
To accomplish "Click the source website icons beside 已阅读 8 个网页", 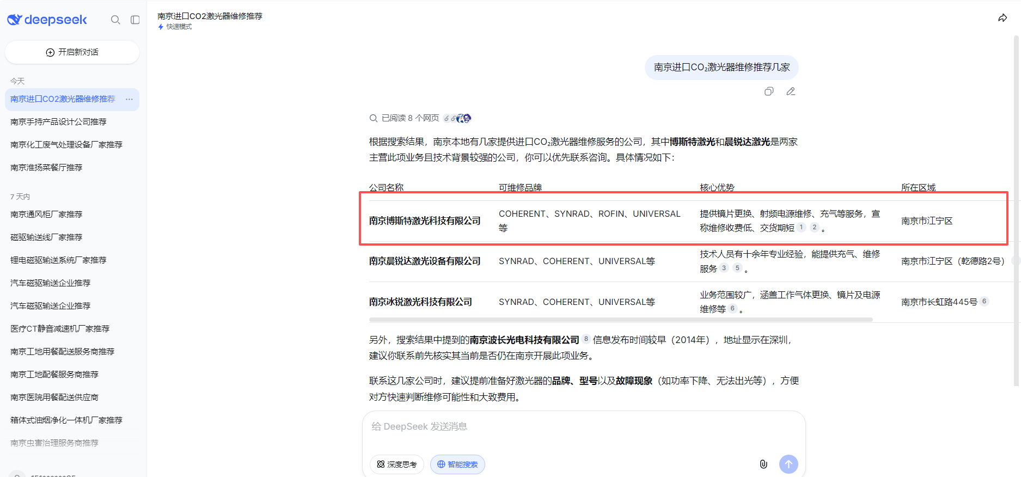I will click(457, 118).
